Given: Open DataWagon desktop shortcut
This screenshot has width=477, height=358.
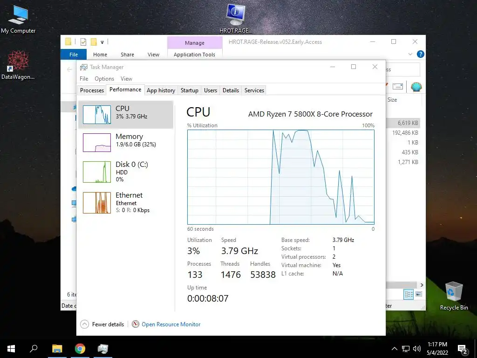Looking at the screenshot, I should [x=18, y=65].
